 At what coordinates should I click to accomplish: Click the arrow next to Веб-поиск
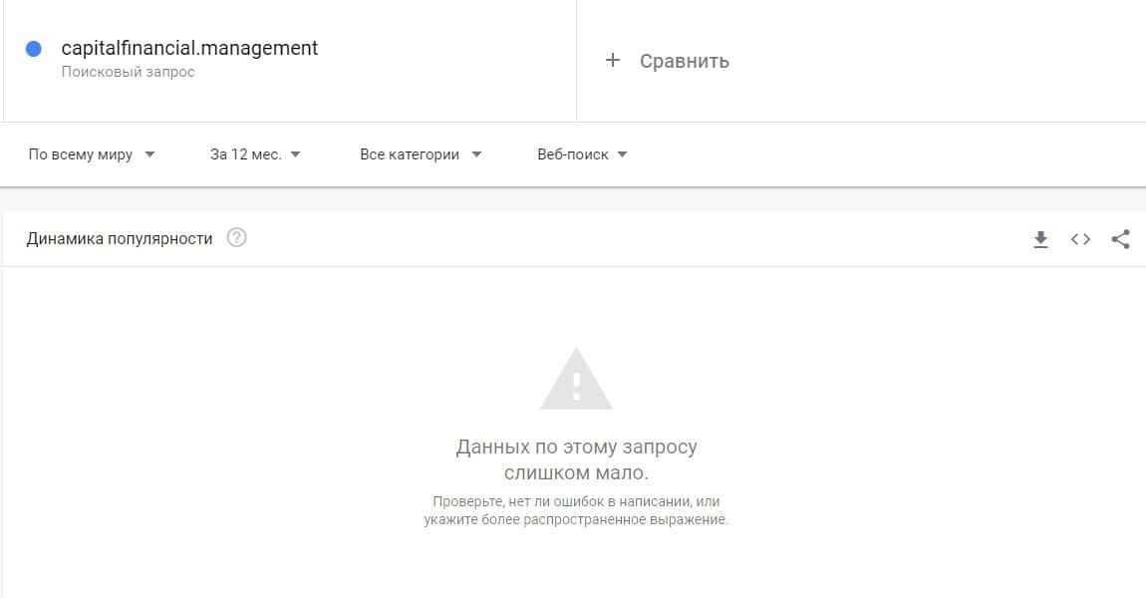click(622, 154)
